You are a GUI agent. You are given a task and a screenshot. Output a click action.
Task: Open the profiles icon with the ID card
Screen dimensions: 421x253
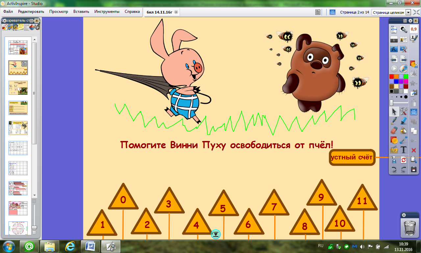[x=404, y=40]
